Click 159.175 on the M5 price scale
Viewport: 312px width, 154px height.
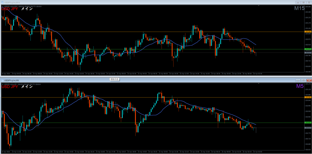[x=308, y=84]
